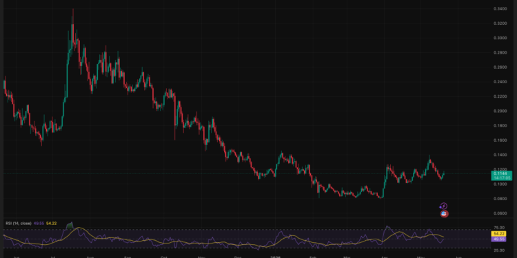The height and width of the screenshot is (258, 517).
Task: Open the purple lightning event marker
Action: (444, 206)
